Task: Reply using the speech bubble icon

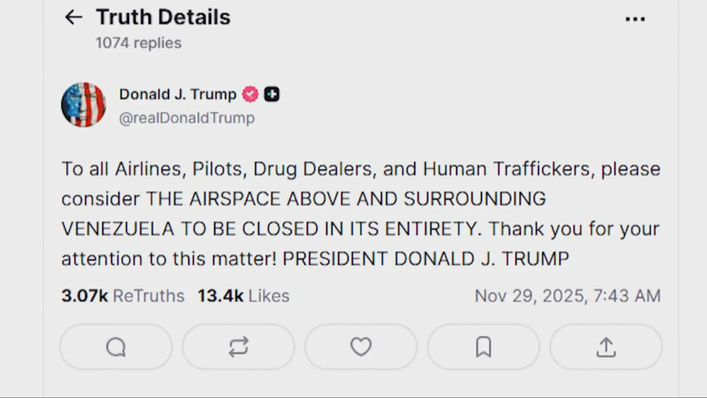Action: tap(116, 347)
